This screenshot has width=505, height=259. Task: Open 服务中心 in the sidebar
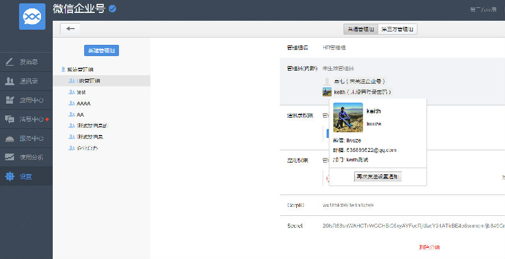(26, 138)
